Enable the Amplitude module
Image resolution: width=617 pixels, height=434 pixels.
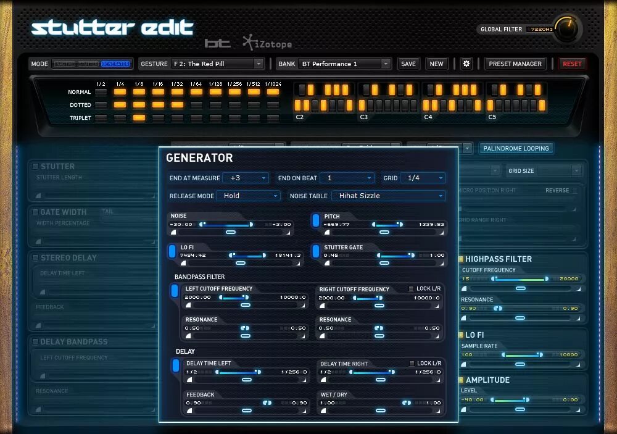point(461,380)
